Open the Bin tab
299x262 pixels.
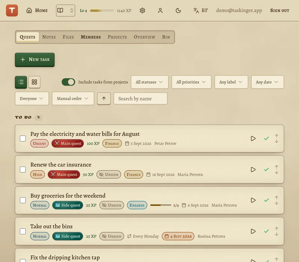tap(166, 37)
